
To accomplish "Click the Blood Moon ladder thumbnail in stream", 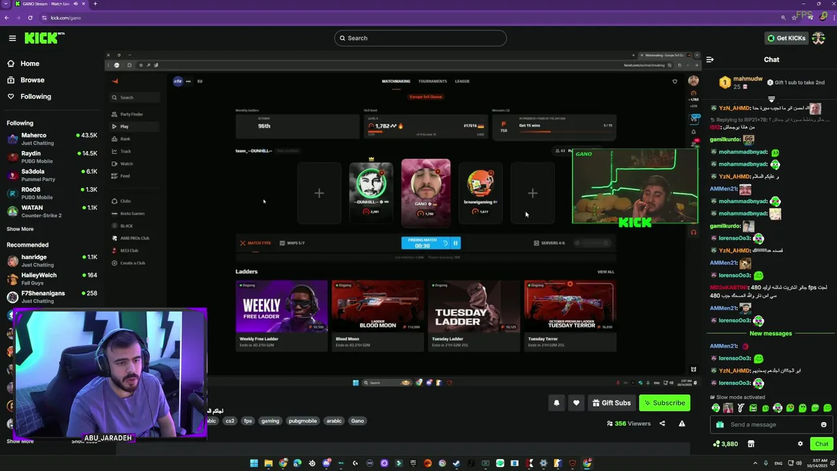I will click(x=377, y=306).
